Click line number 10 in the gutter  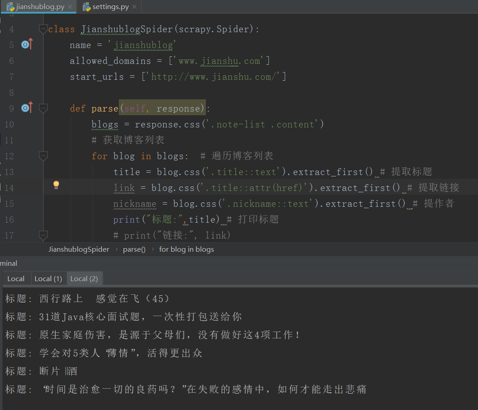click(9, 124)
